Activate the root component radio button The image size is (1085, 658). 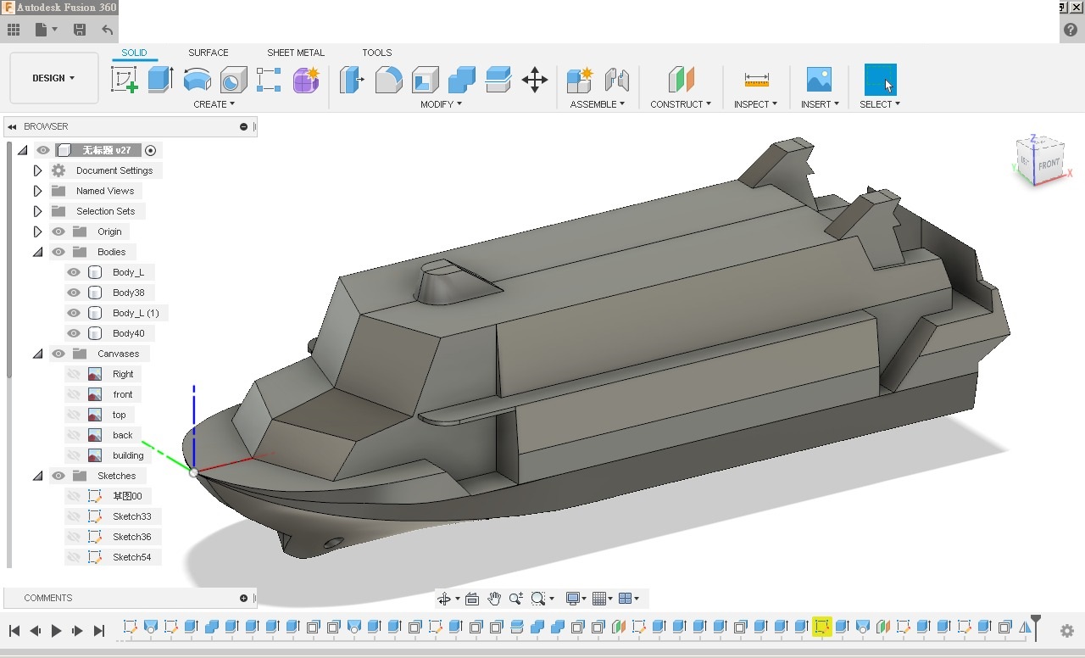point(151,150)
